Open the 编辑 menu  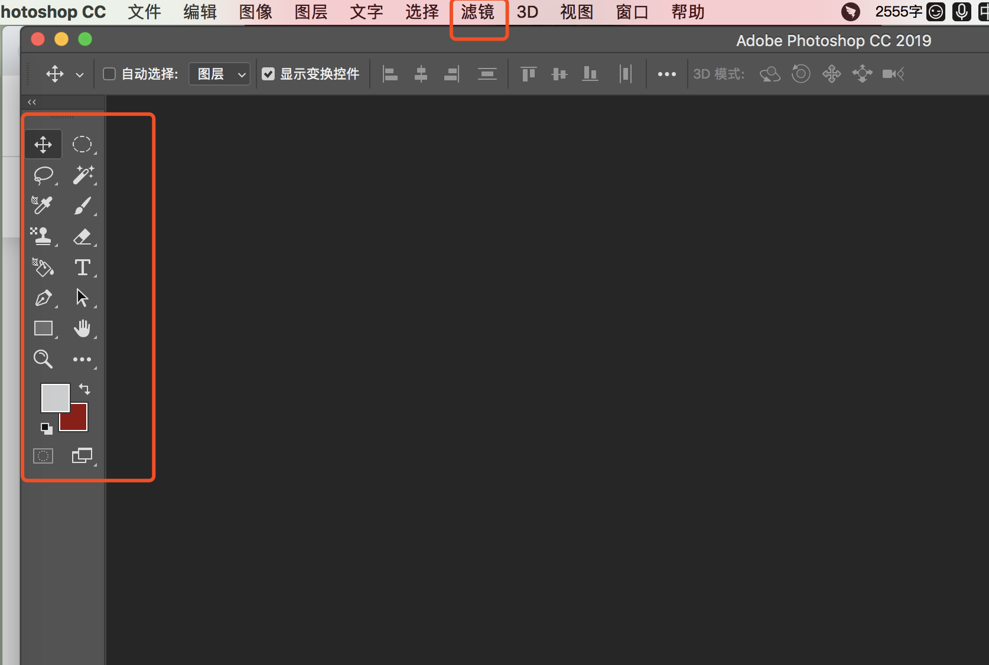click(x=200, y=12)
